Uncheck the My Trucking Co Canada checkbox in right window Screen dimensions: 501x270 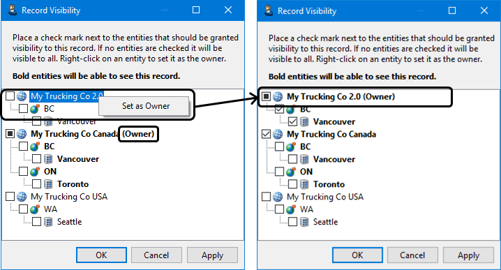click(x=266, y=134)
